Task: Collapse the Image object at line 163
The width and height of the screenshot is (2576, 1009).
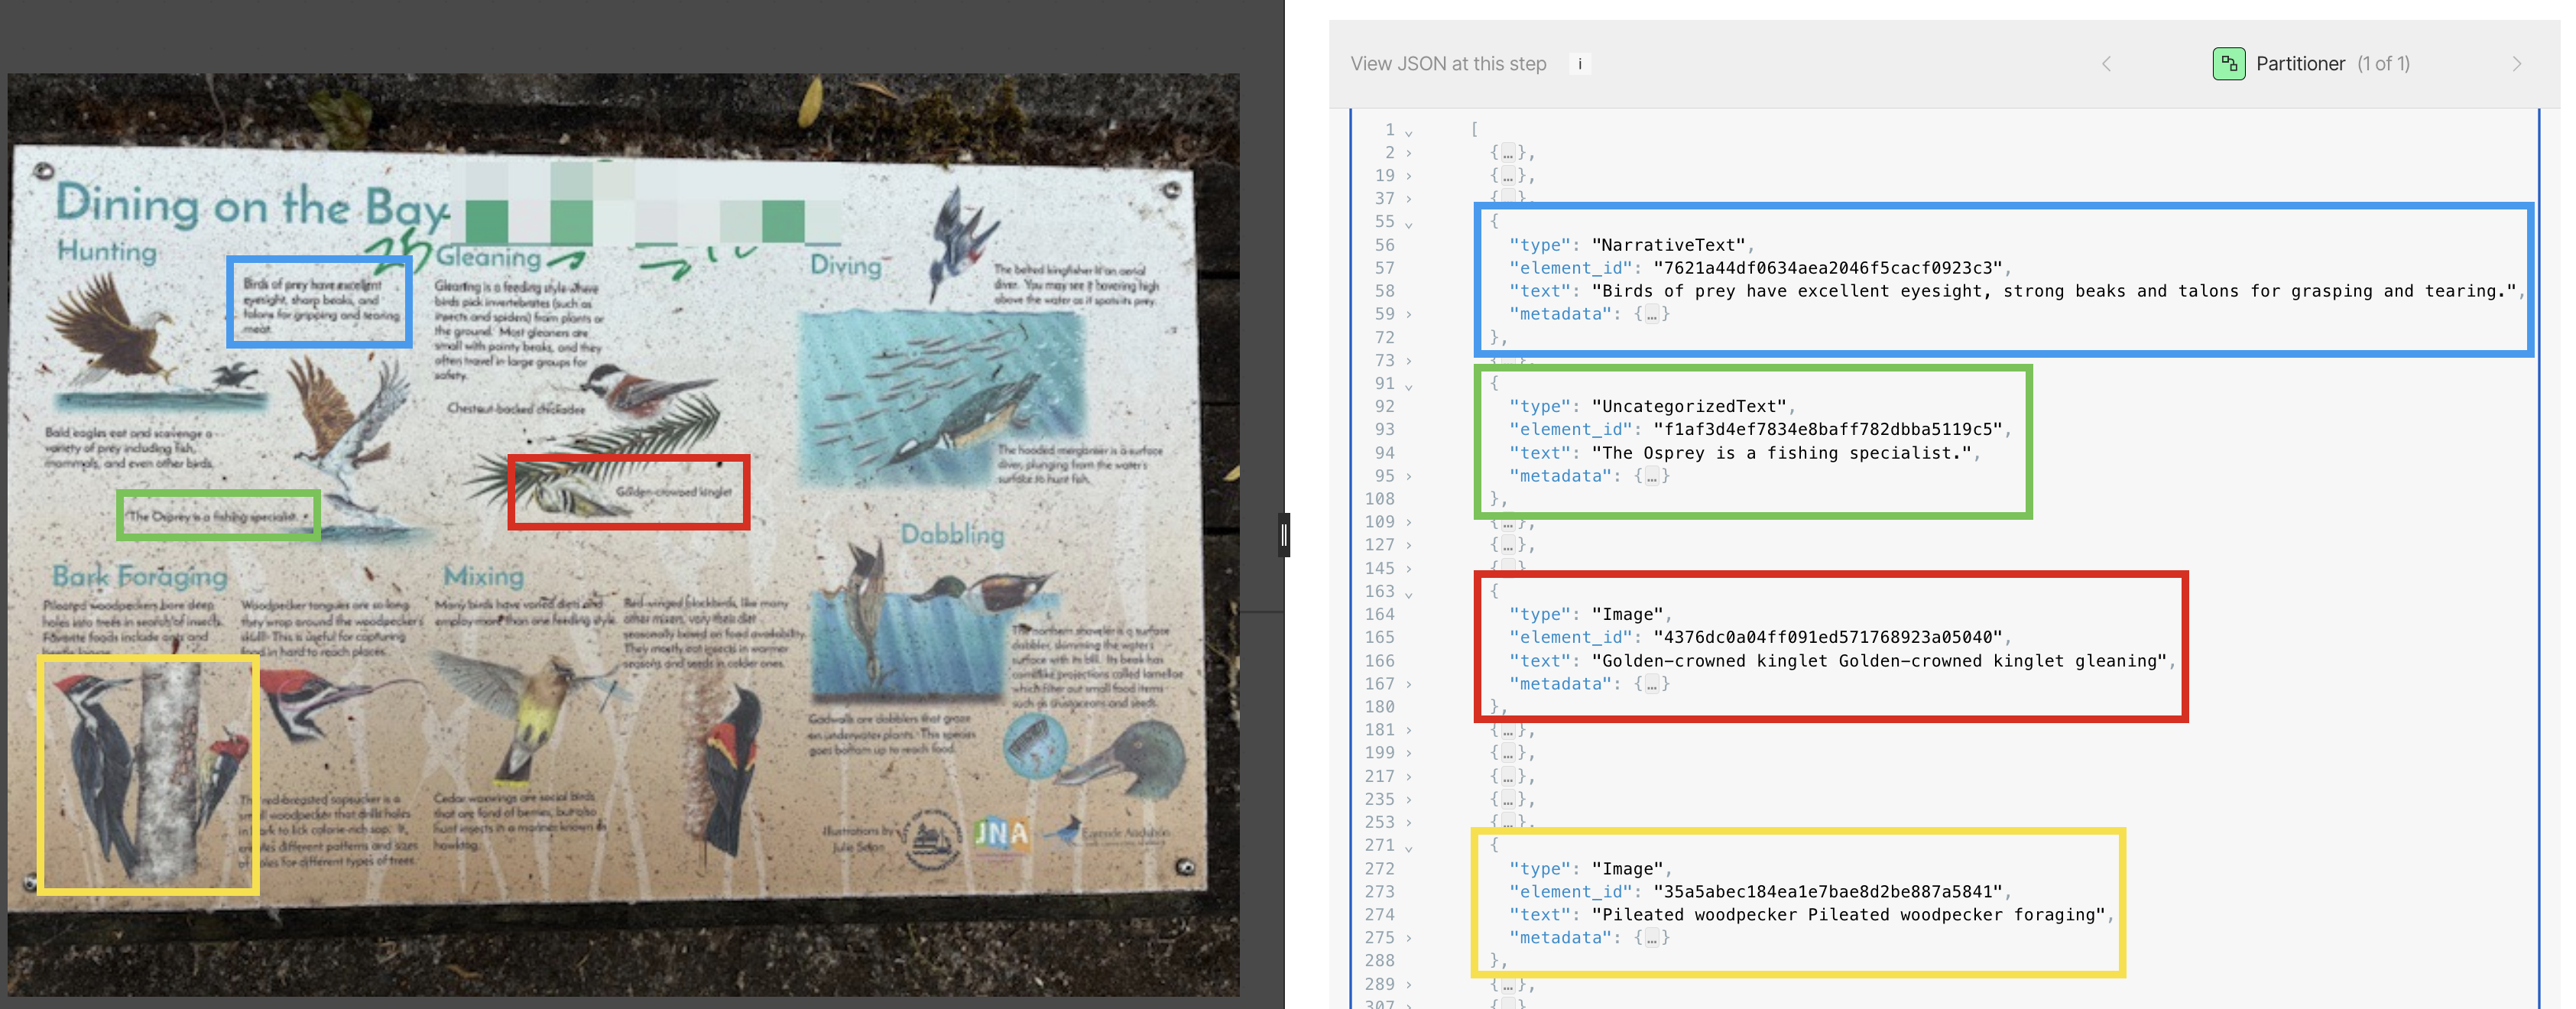Action: coord(1408,593)
